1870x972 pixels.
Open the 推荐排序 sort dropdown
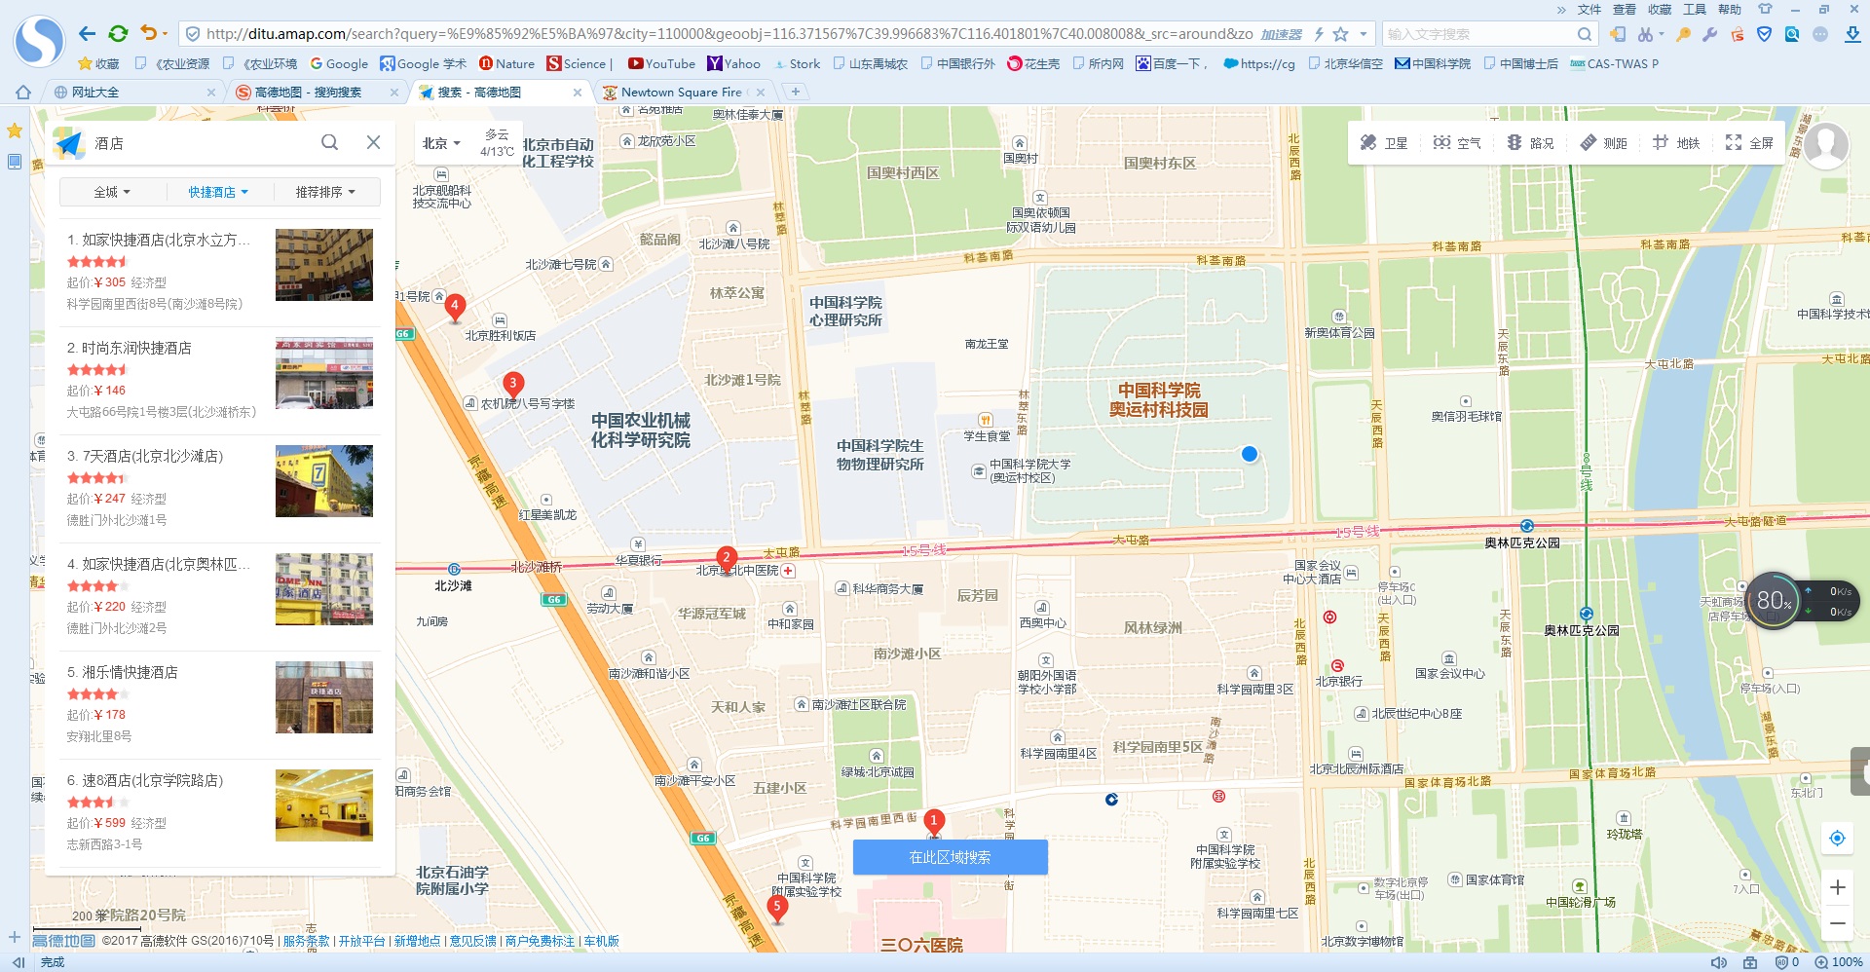pyautogui.click(x=325, y=192)
